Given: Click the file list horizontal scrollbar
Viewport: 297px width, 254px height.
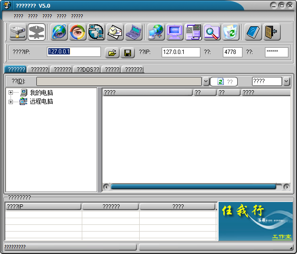Looking at the screenshot, I should [x=193, y=187].
